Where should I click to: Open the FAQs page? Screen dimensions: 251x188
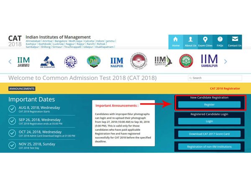(220, 42)
